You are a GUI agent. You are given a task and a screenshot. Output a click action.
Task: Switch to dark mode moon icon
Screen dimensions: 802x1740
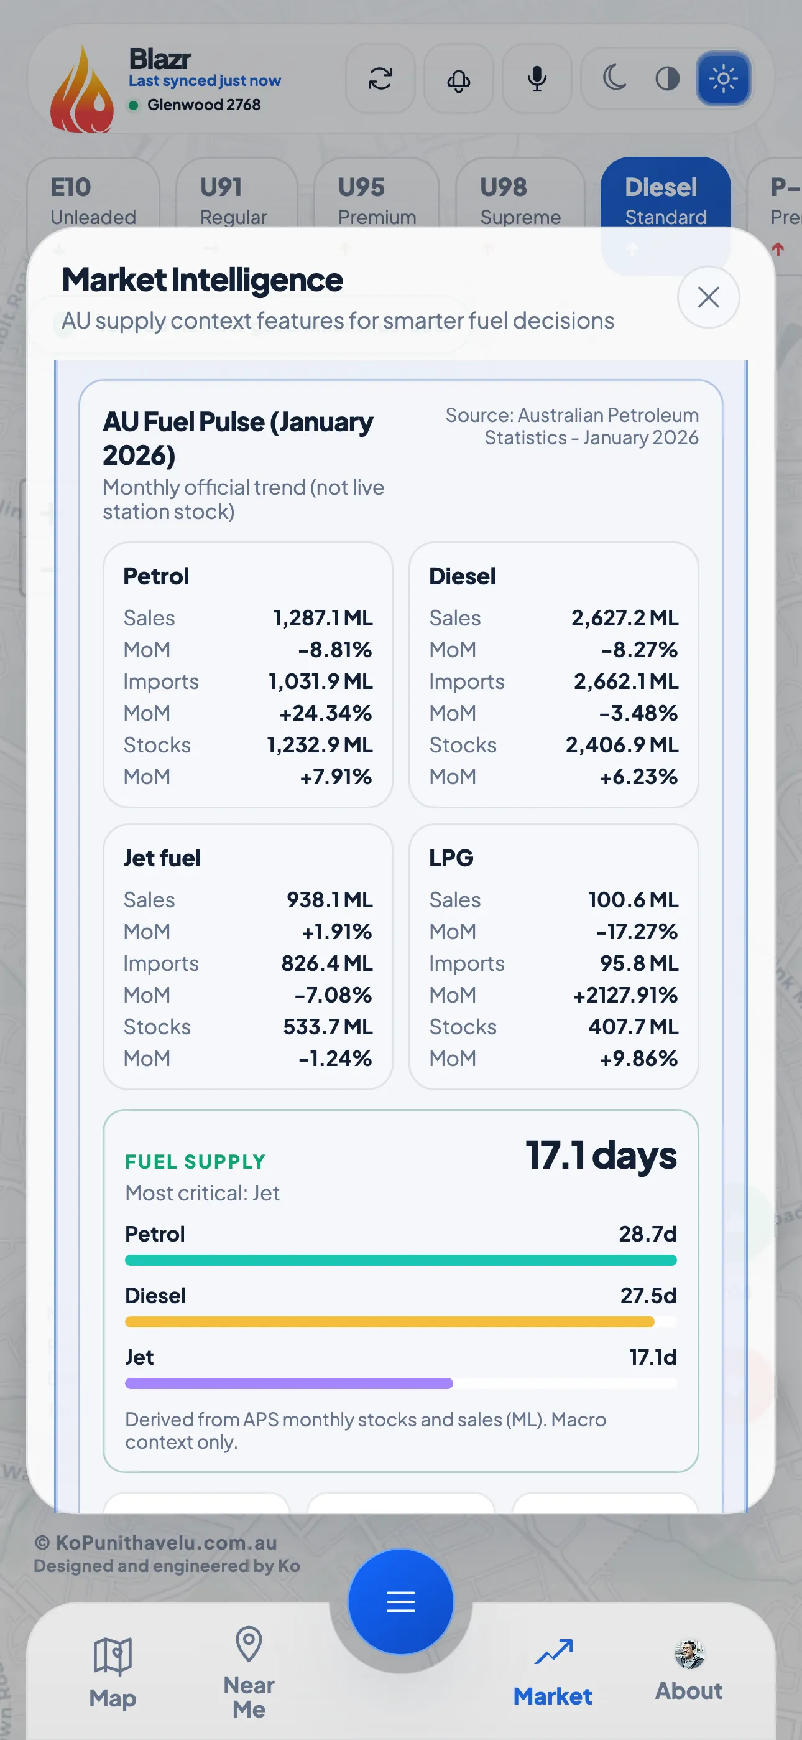point(614,79)
